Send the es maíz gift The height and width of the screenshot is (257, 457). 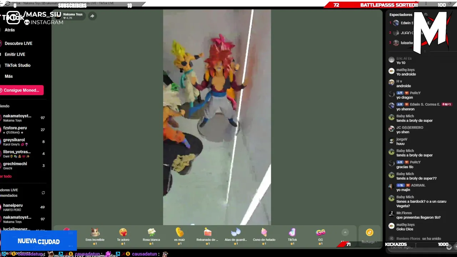(x=179, y=236)
